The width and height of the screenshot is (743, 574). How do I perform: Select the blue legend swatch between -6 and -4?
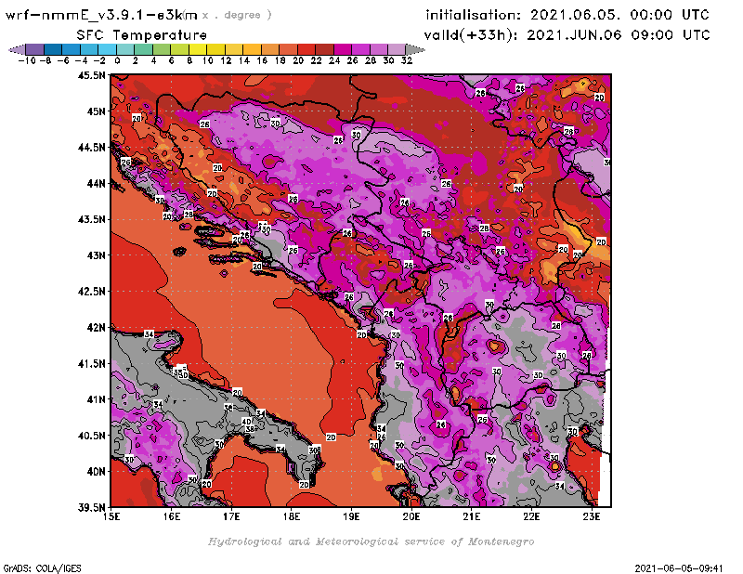72,50
